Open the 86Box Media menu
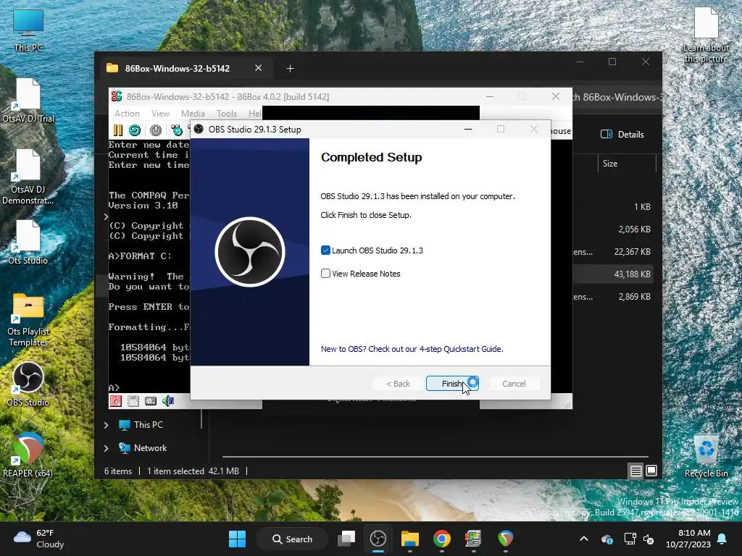This screenshot has height=556, width=742. (x=193, y=114)
